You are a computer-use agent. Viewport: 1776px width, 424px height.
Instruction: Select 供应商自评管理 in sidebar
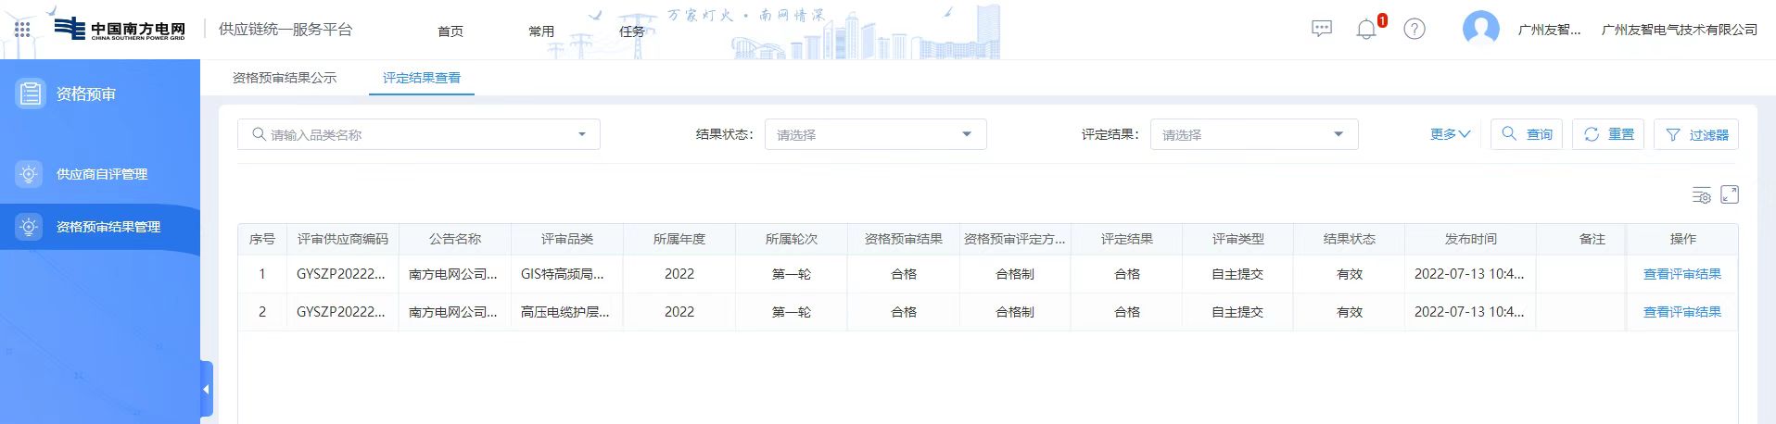(101, 174)
